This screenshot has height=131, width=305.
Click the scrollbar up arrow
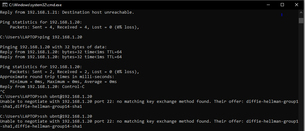(x=301, y=12)
